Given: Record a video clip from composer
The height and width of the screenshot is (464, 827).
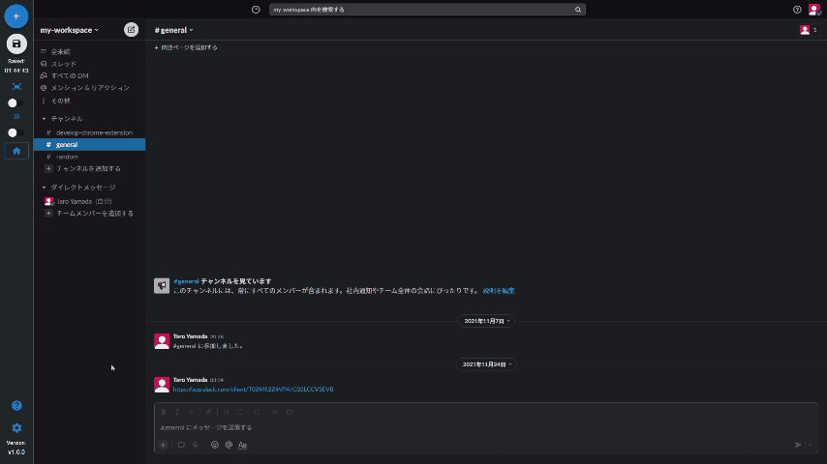Looking at the screenshot, I should (181, 445).
